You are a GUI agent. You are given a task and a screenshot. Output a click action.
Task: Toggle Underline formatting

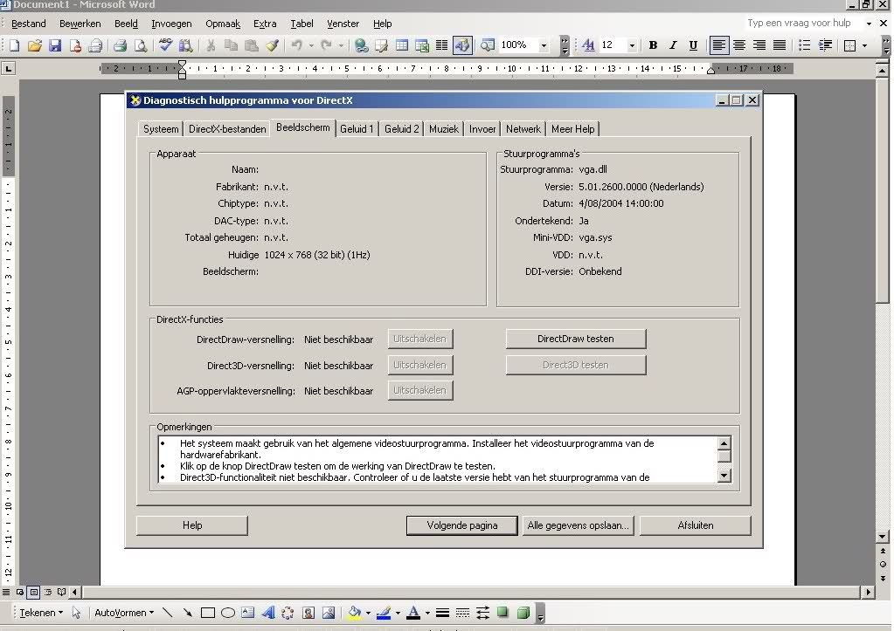(693, 45)
